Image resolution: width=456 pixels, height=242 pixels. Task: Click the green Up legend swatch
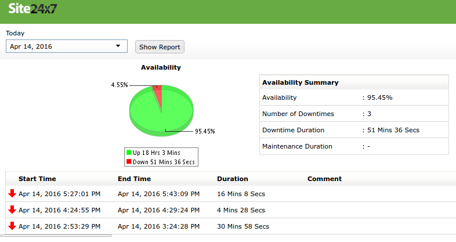tap(129, 153)
